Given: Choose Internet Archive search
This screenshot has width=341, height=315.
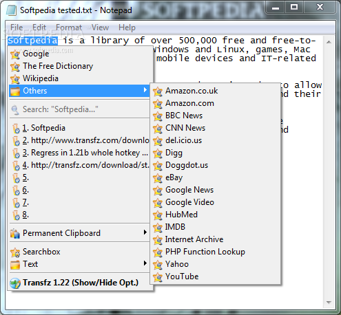Looking at the screenshot, I should [x=215, y=239].
